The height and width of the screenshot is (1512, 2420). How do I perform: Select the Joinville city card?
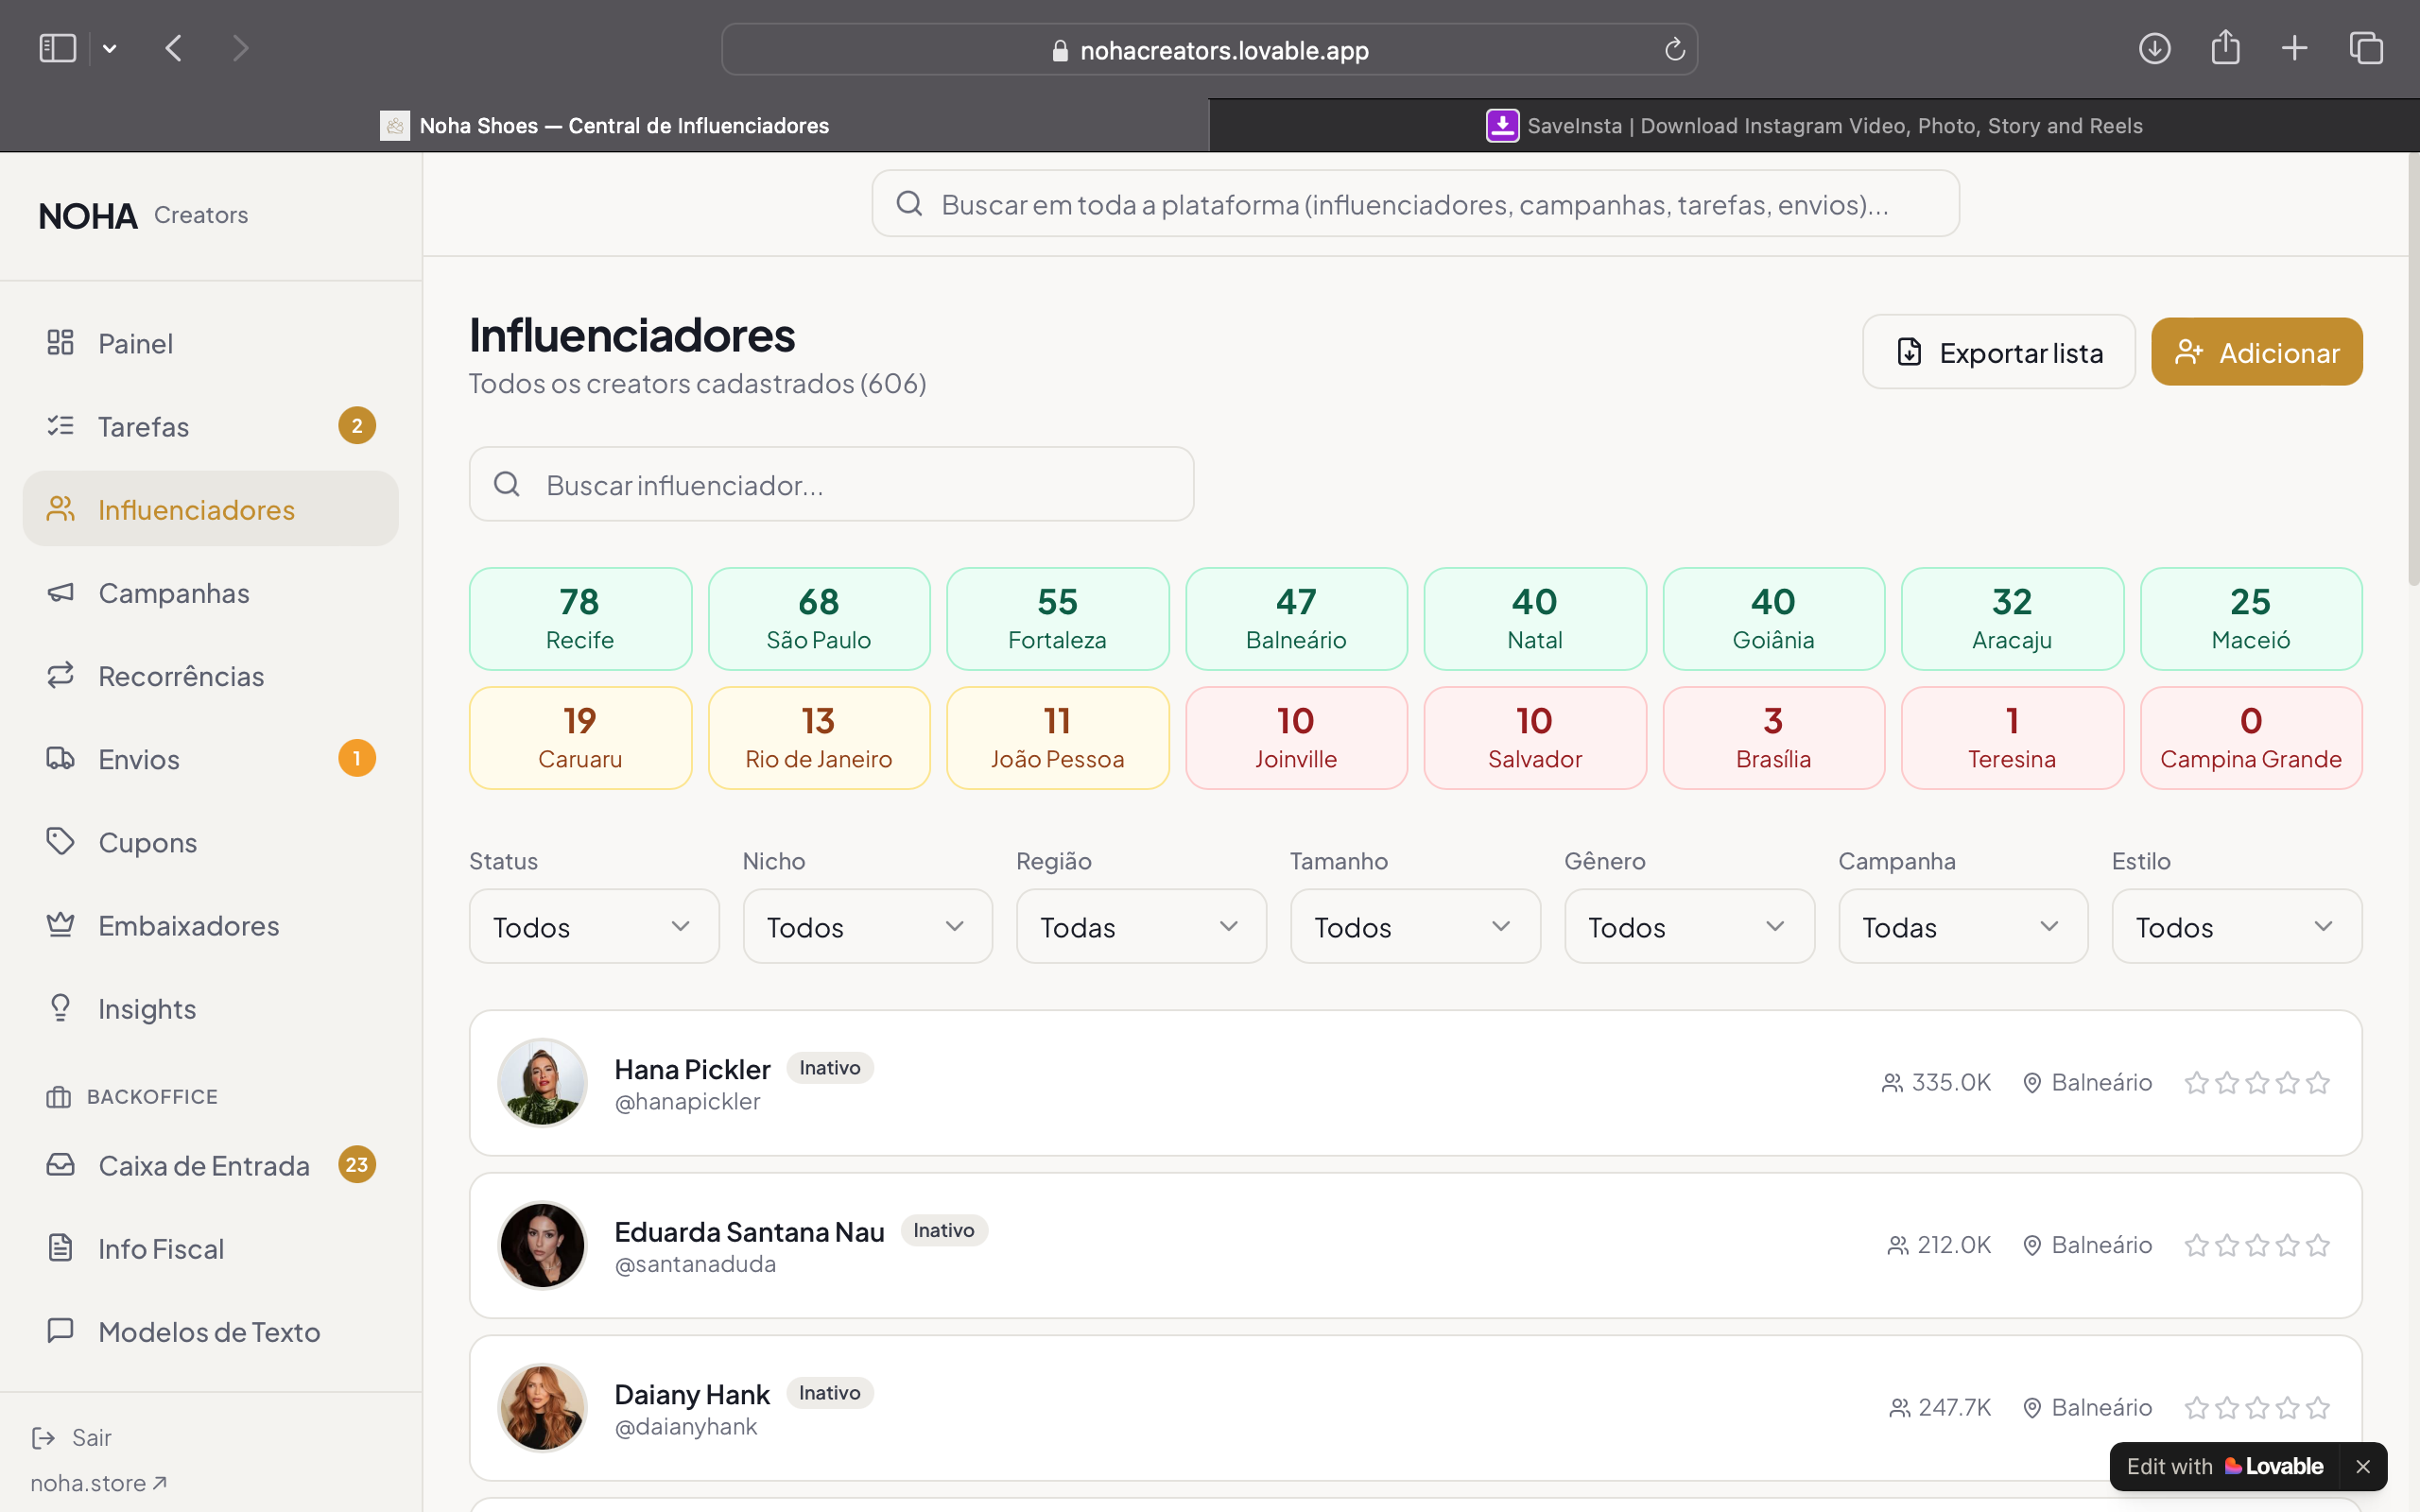click(x=1296, y=738)
